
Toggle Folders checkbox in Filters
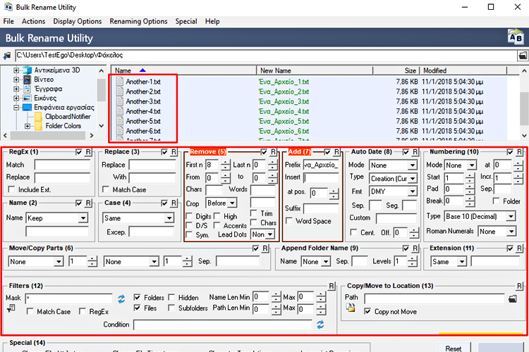click(138, 297)
